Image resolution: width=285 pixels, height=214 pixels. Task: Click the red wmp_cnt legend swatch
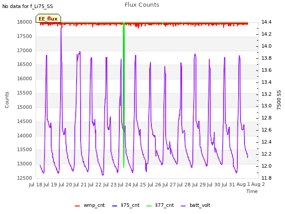(x=77, y=206)
